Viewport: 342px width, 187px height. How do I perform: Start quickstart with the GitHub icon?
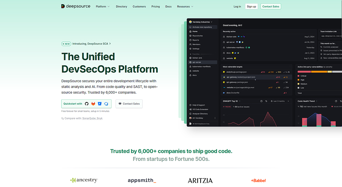87,104
